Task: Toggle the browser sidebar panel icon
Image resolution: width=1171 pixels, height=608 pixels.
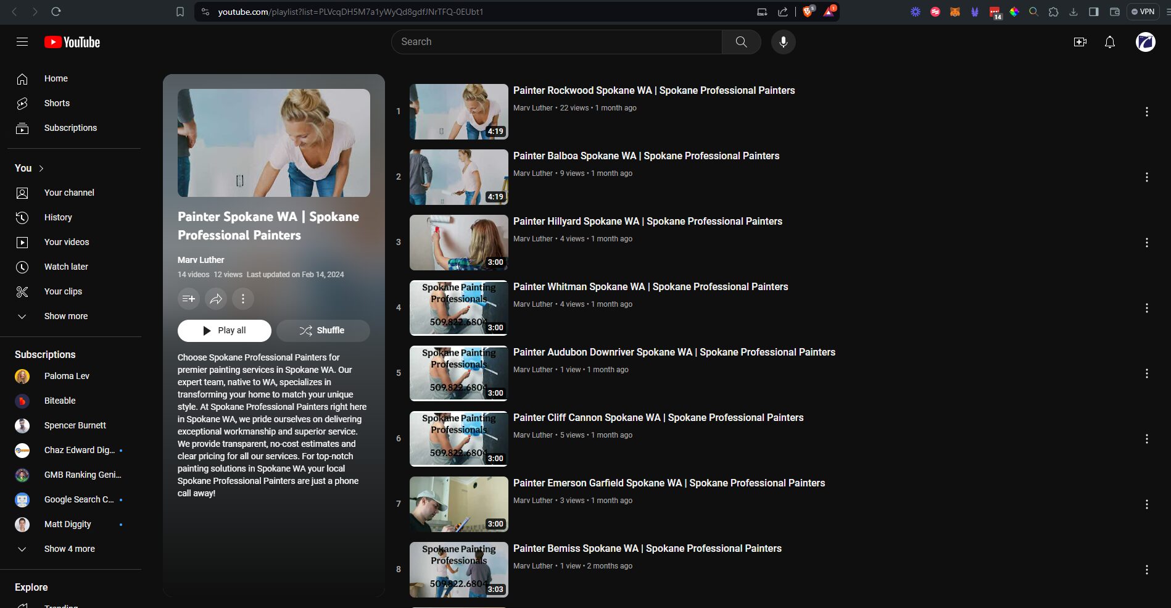Action: [x=1093, y=12]
